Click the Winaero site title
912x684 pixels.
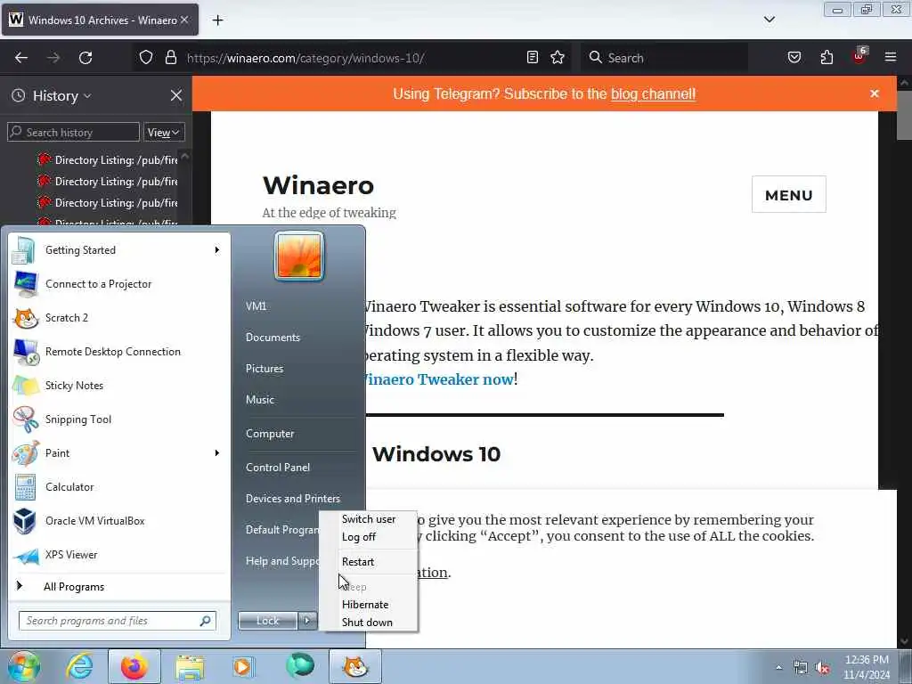(318, 185)
